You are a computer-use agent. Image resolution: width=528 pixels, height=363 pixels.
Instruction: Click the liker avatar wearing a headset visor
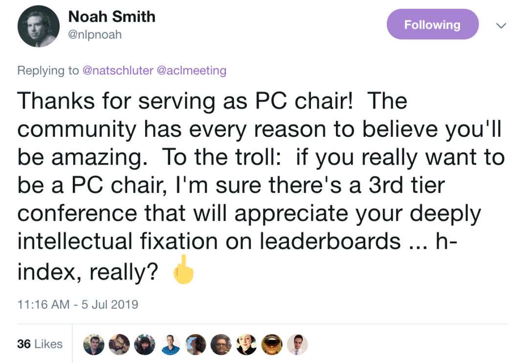pyautogui.click(x=272, y=344)
